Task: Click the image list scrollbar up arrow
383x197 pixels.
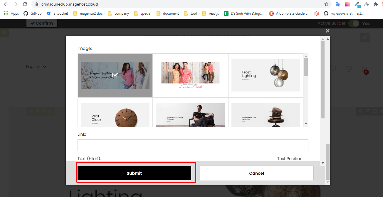Action: point(306,56)
